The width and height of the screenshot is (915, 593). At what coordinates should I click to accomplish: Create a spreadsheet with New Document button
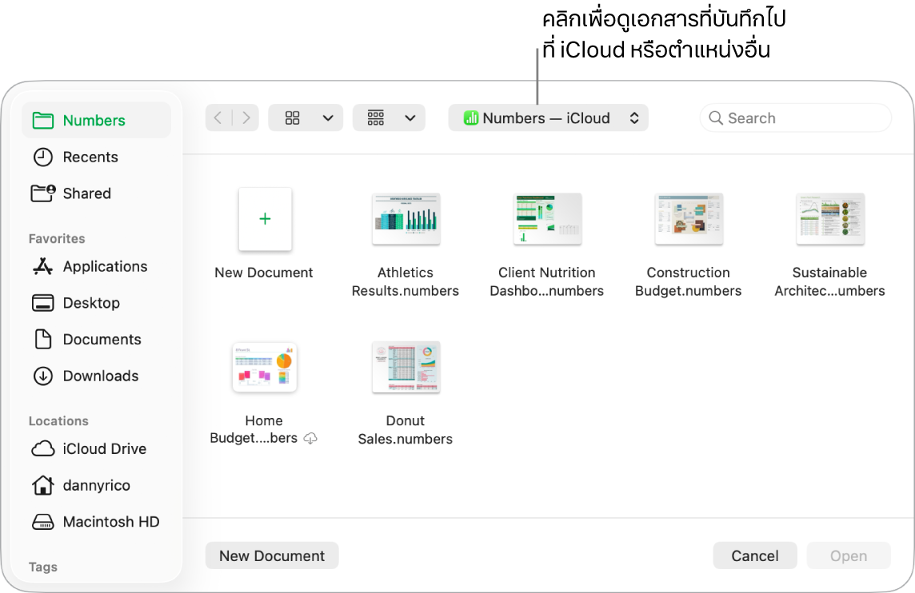(x=272, y=555)
